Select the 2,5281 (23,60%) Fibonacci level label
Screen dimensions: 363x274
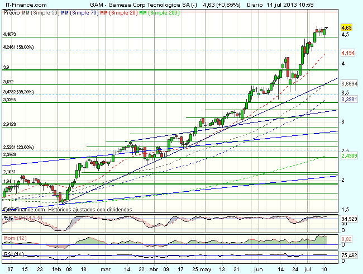(x=18, y=147)
